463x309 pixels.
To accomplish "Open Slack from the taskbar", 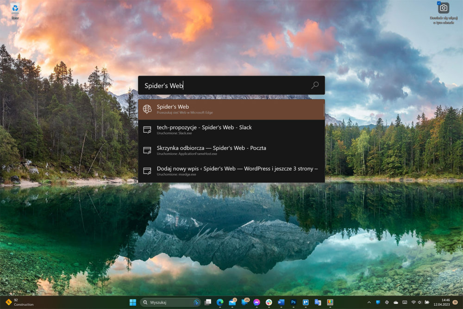I will tap(269, 302).
